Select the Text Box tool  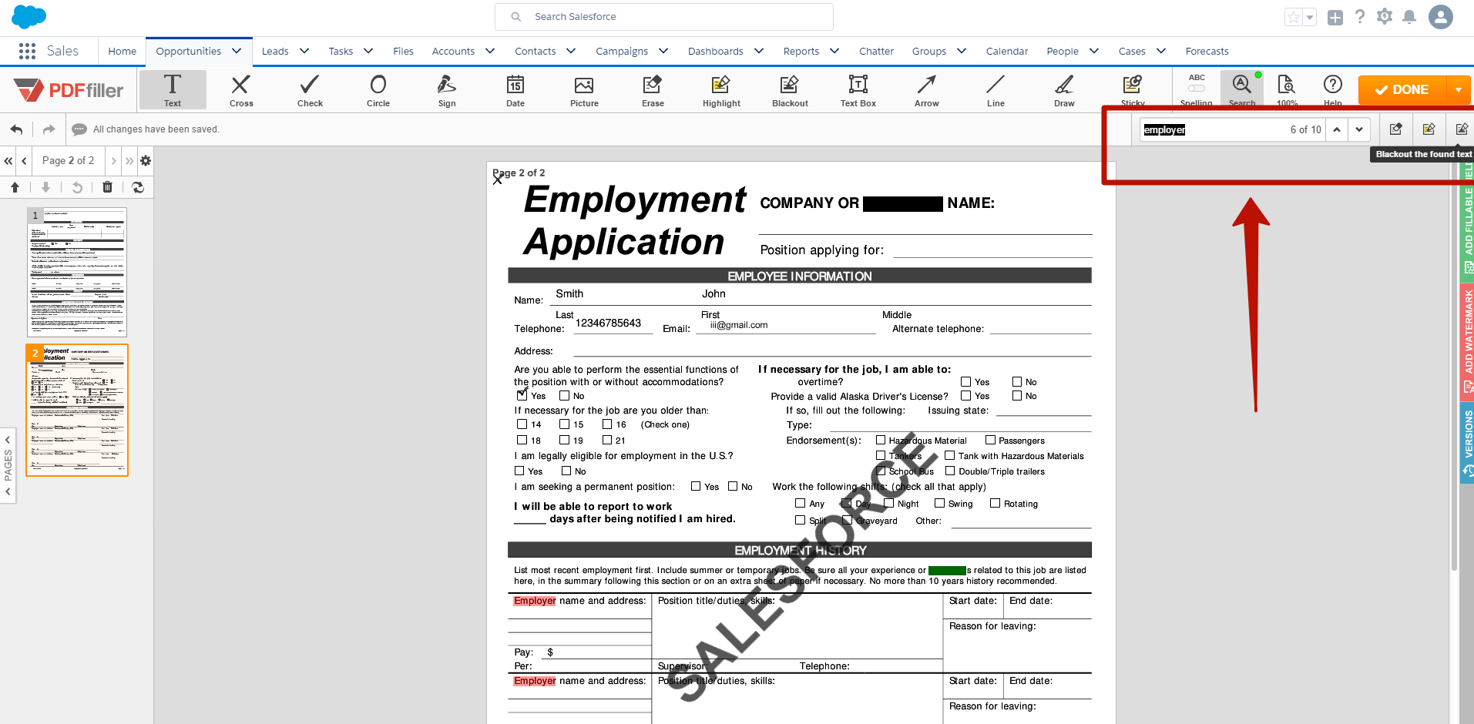click(x=858, y=90)
